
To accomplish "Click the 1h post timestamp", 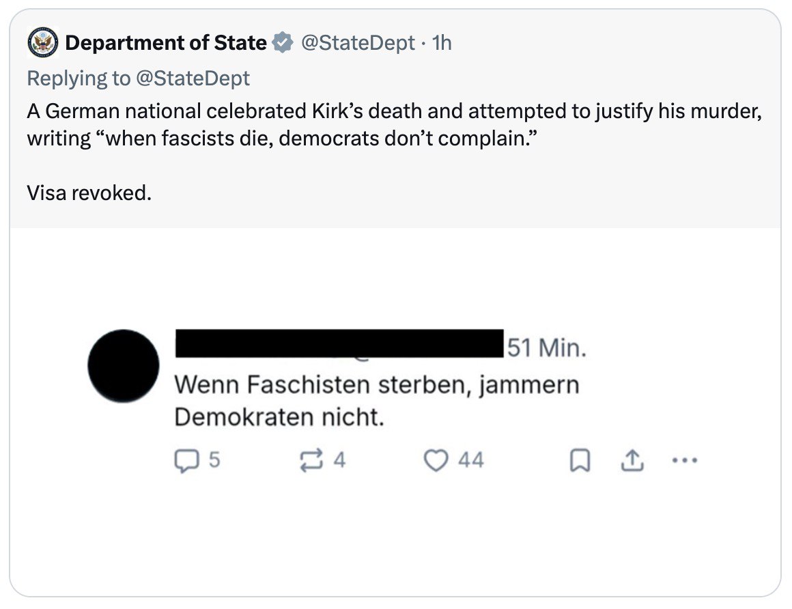I will (442, 43).
